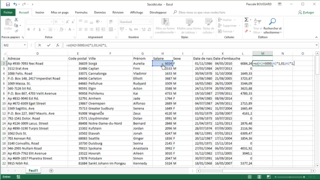Click the Save icon in quick access toolbar
This screenshot has width=320, height=180.
(8, 4)
